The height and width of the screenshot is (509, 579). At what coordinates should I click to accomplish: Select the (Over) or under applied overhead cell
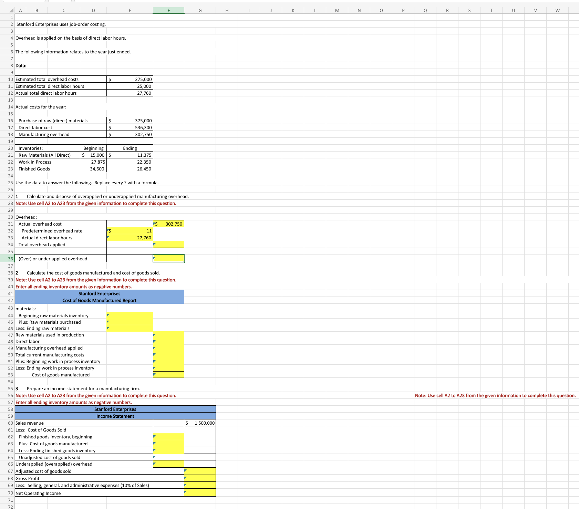click(x=169, y=259)
